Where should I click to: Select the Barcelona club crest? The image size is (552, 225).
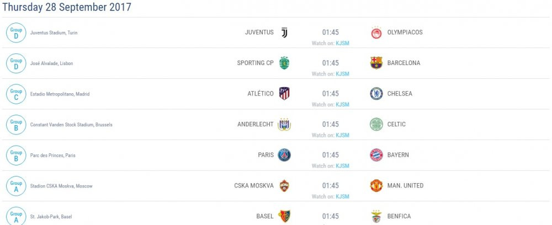(x=376, y=63)
